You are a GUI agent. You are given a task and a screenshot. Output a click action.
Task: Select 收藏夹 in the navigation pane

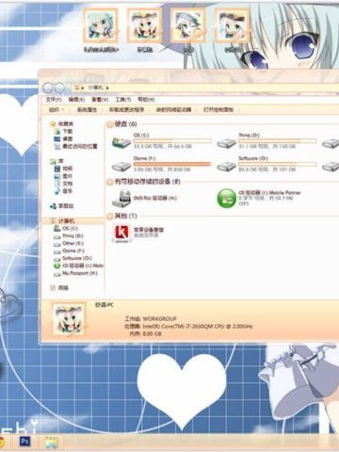click(62, 123)
